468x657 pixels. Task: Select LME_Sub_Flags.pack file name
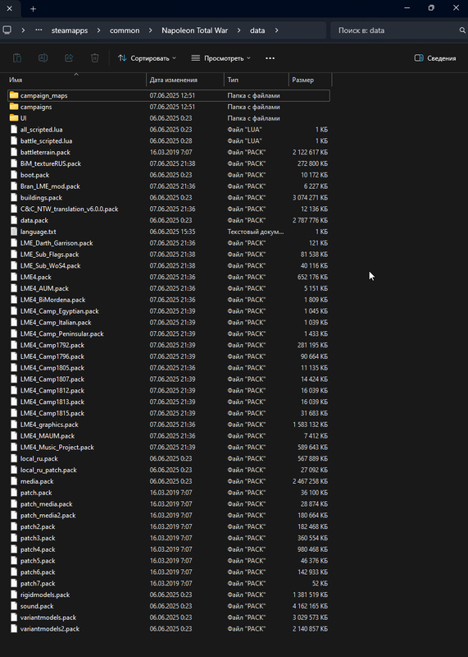[49, 255]
